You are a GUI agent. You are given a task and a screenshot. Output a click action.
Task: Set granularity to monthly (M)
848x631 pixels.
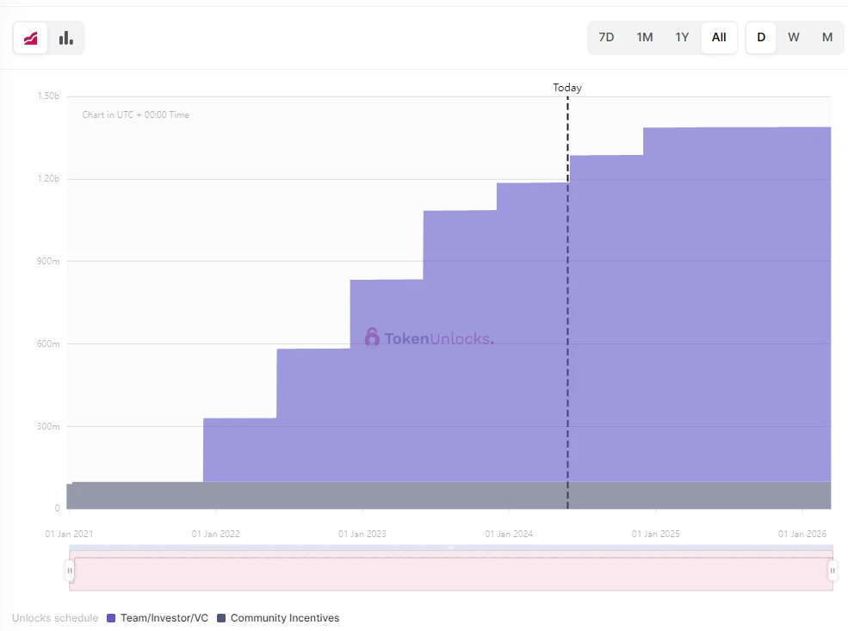[x=827, y=37]
